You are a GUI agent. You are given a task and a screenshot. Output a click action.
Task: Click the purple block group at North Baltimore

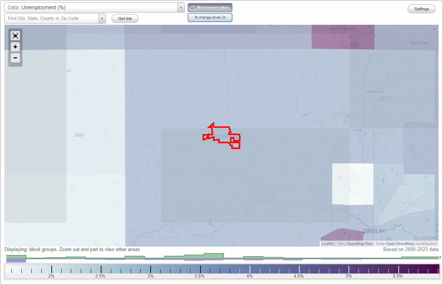tap(343, 37)
